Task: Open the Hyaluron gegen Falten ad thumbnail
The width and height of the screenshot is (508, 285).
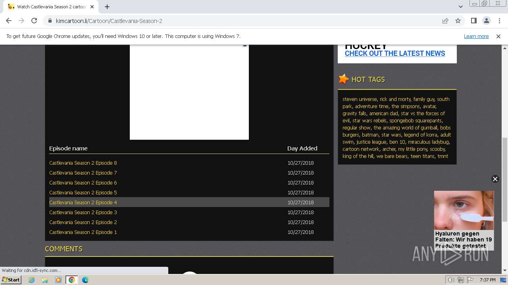Action: pos(464,210)
